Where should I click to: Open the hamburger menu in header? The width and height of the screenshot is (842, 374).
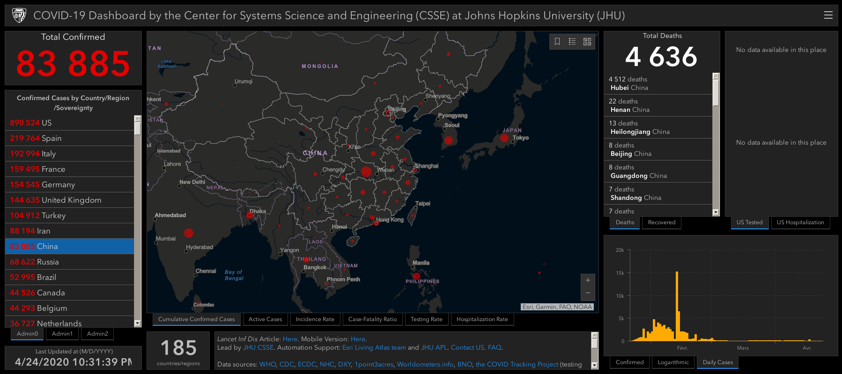click(x=828, y=15)
